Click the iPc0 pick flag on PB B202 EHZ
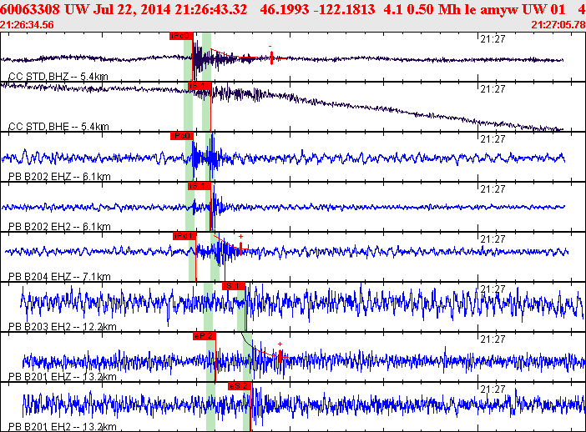 [x=182, y=136]
